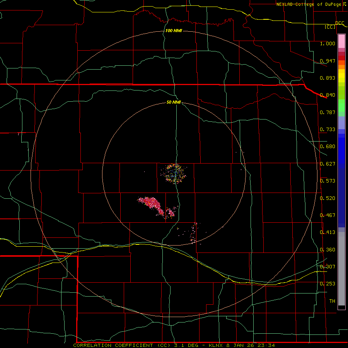Screen dimensions: 348x348
Task: Select the 0.467 legend value
Action: coord(328,215)
